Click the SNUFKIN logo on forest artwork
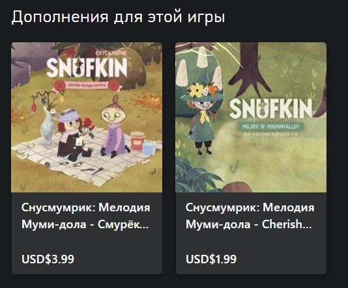348x288 pixels. coord(270,109)
